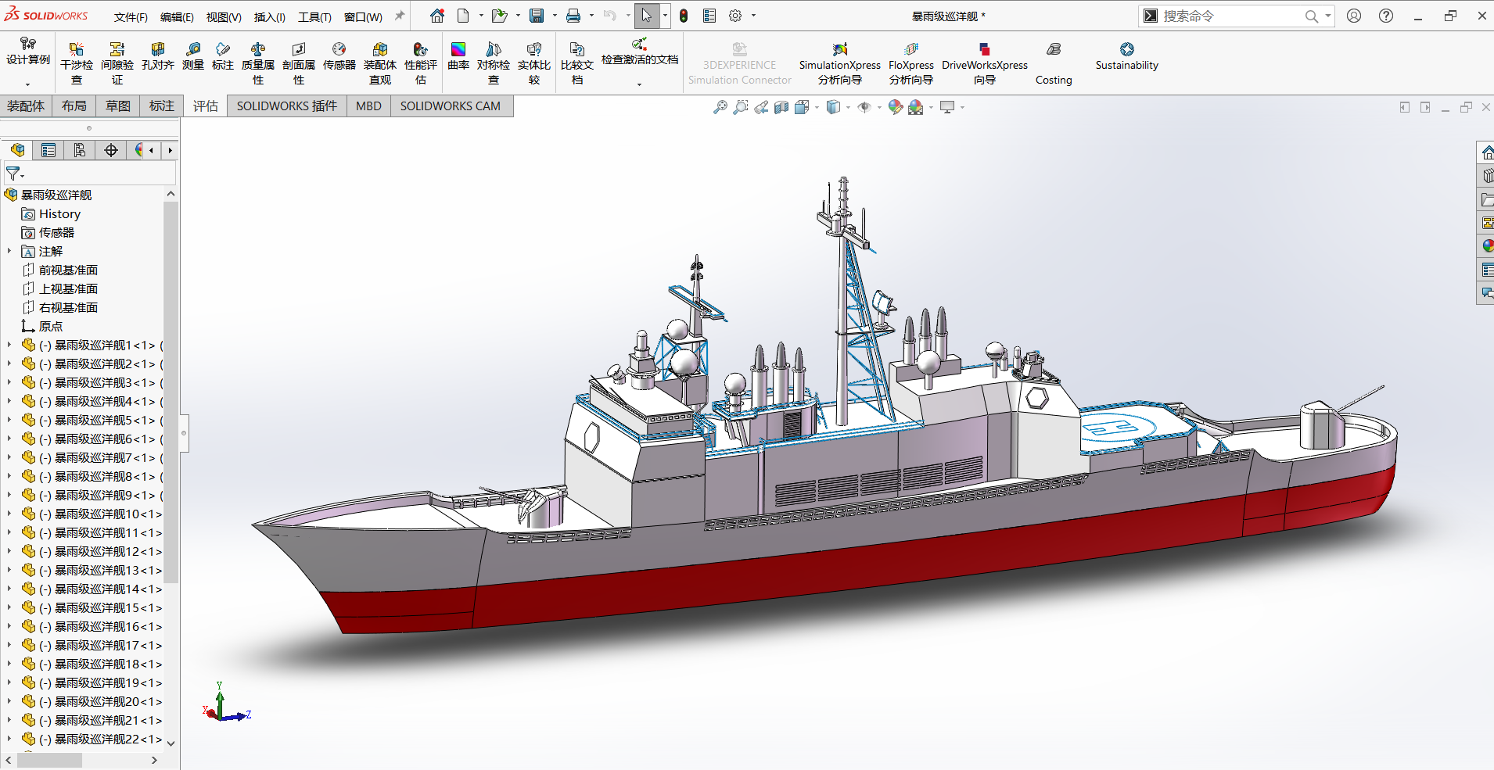
Task: Click the Sensor (传感器) ribbon tool
Action: [339, 56]
